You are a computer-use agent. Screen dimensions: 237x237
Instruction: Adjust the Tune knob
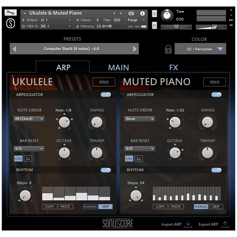(167, 15)
